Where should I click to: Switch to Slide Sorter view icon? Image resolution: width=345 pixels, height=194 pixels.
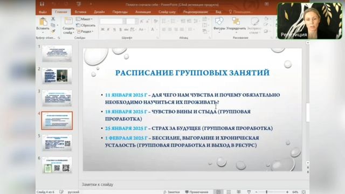tap(229, 192)
